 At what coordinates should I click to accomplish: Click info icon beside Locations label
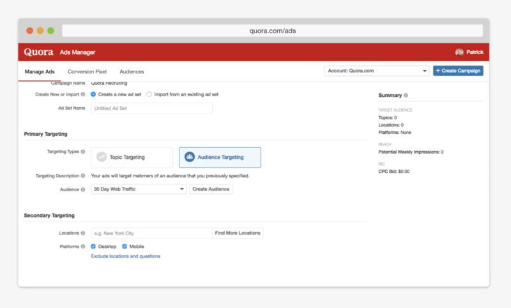[x=83, y=233]
